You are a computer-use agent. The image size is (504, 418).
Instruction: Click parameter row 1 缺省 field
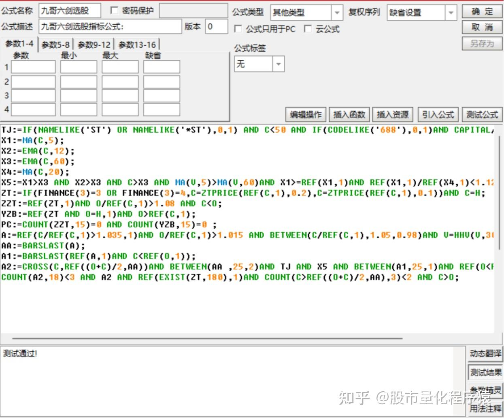pyautogui.click(x=162, y=67)
